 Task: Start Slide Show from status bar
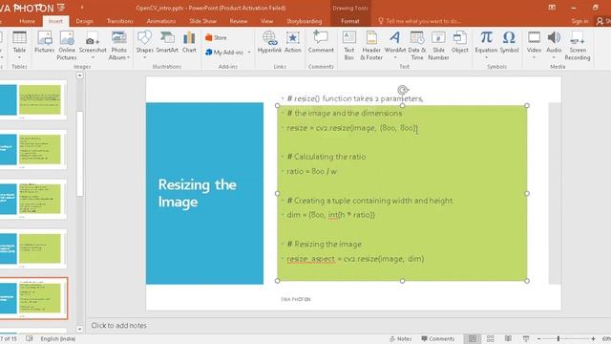click(x=526, y=338)
